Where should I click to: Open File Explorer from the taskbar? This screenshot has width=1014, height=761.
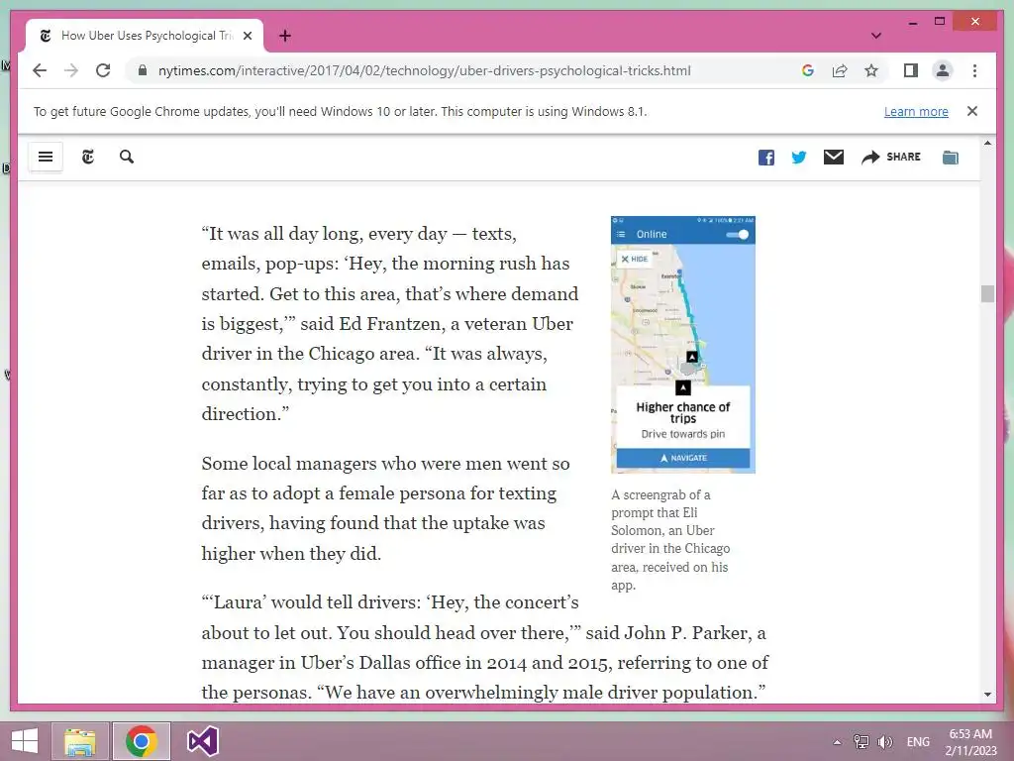coord(80,741)
